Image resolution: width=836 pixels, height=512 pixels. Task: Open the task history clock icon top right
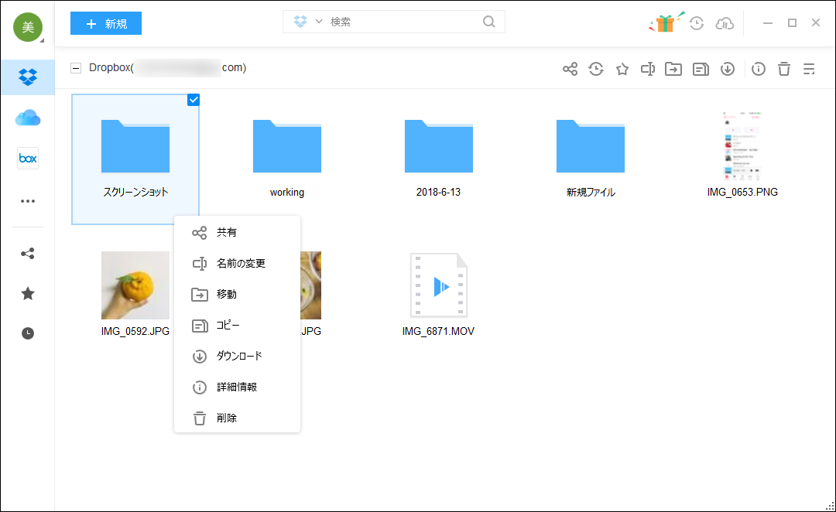[x=696, y=23]
